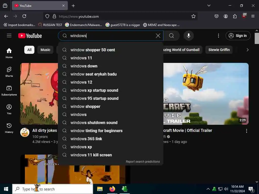This screenshot has width=259, height=194.
Task: Open Firefox account icon
Action: (x=226, y=16)
